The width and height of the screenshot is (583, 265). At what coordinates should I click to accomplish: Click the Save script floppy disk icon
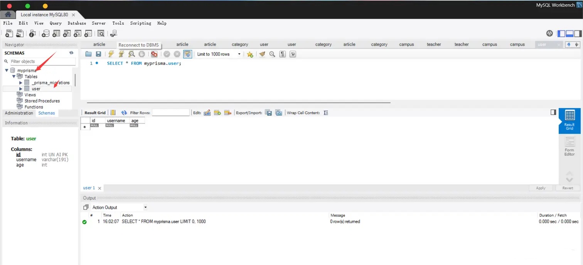(98, 54)
